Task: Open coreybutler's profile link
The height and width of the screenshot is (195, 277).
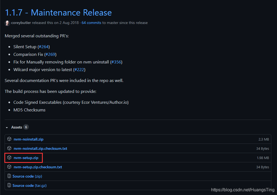Action: click(x=21, y=23)
